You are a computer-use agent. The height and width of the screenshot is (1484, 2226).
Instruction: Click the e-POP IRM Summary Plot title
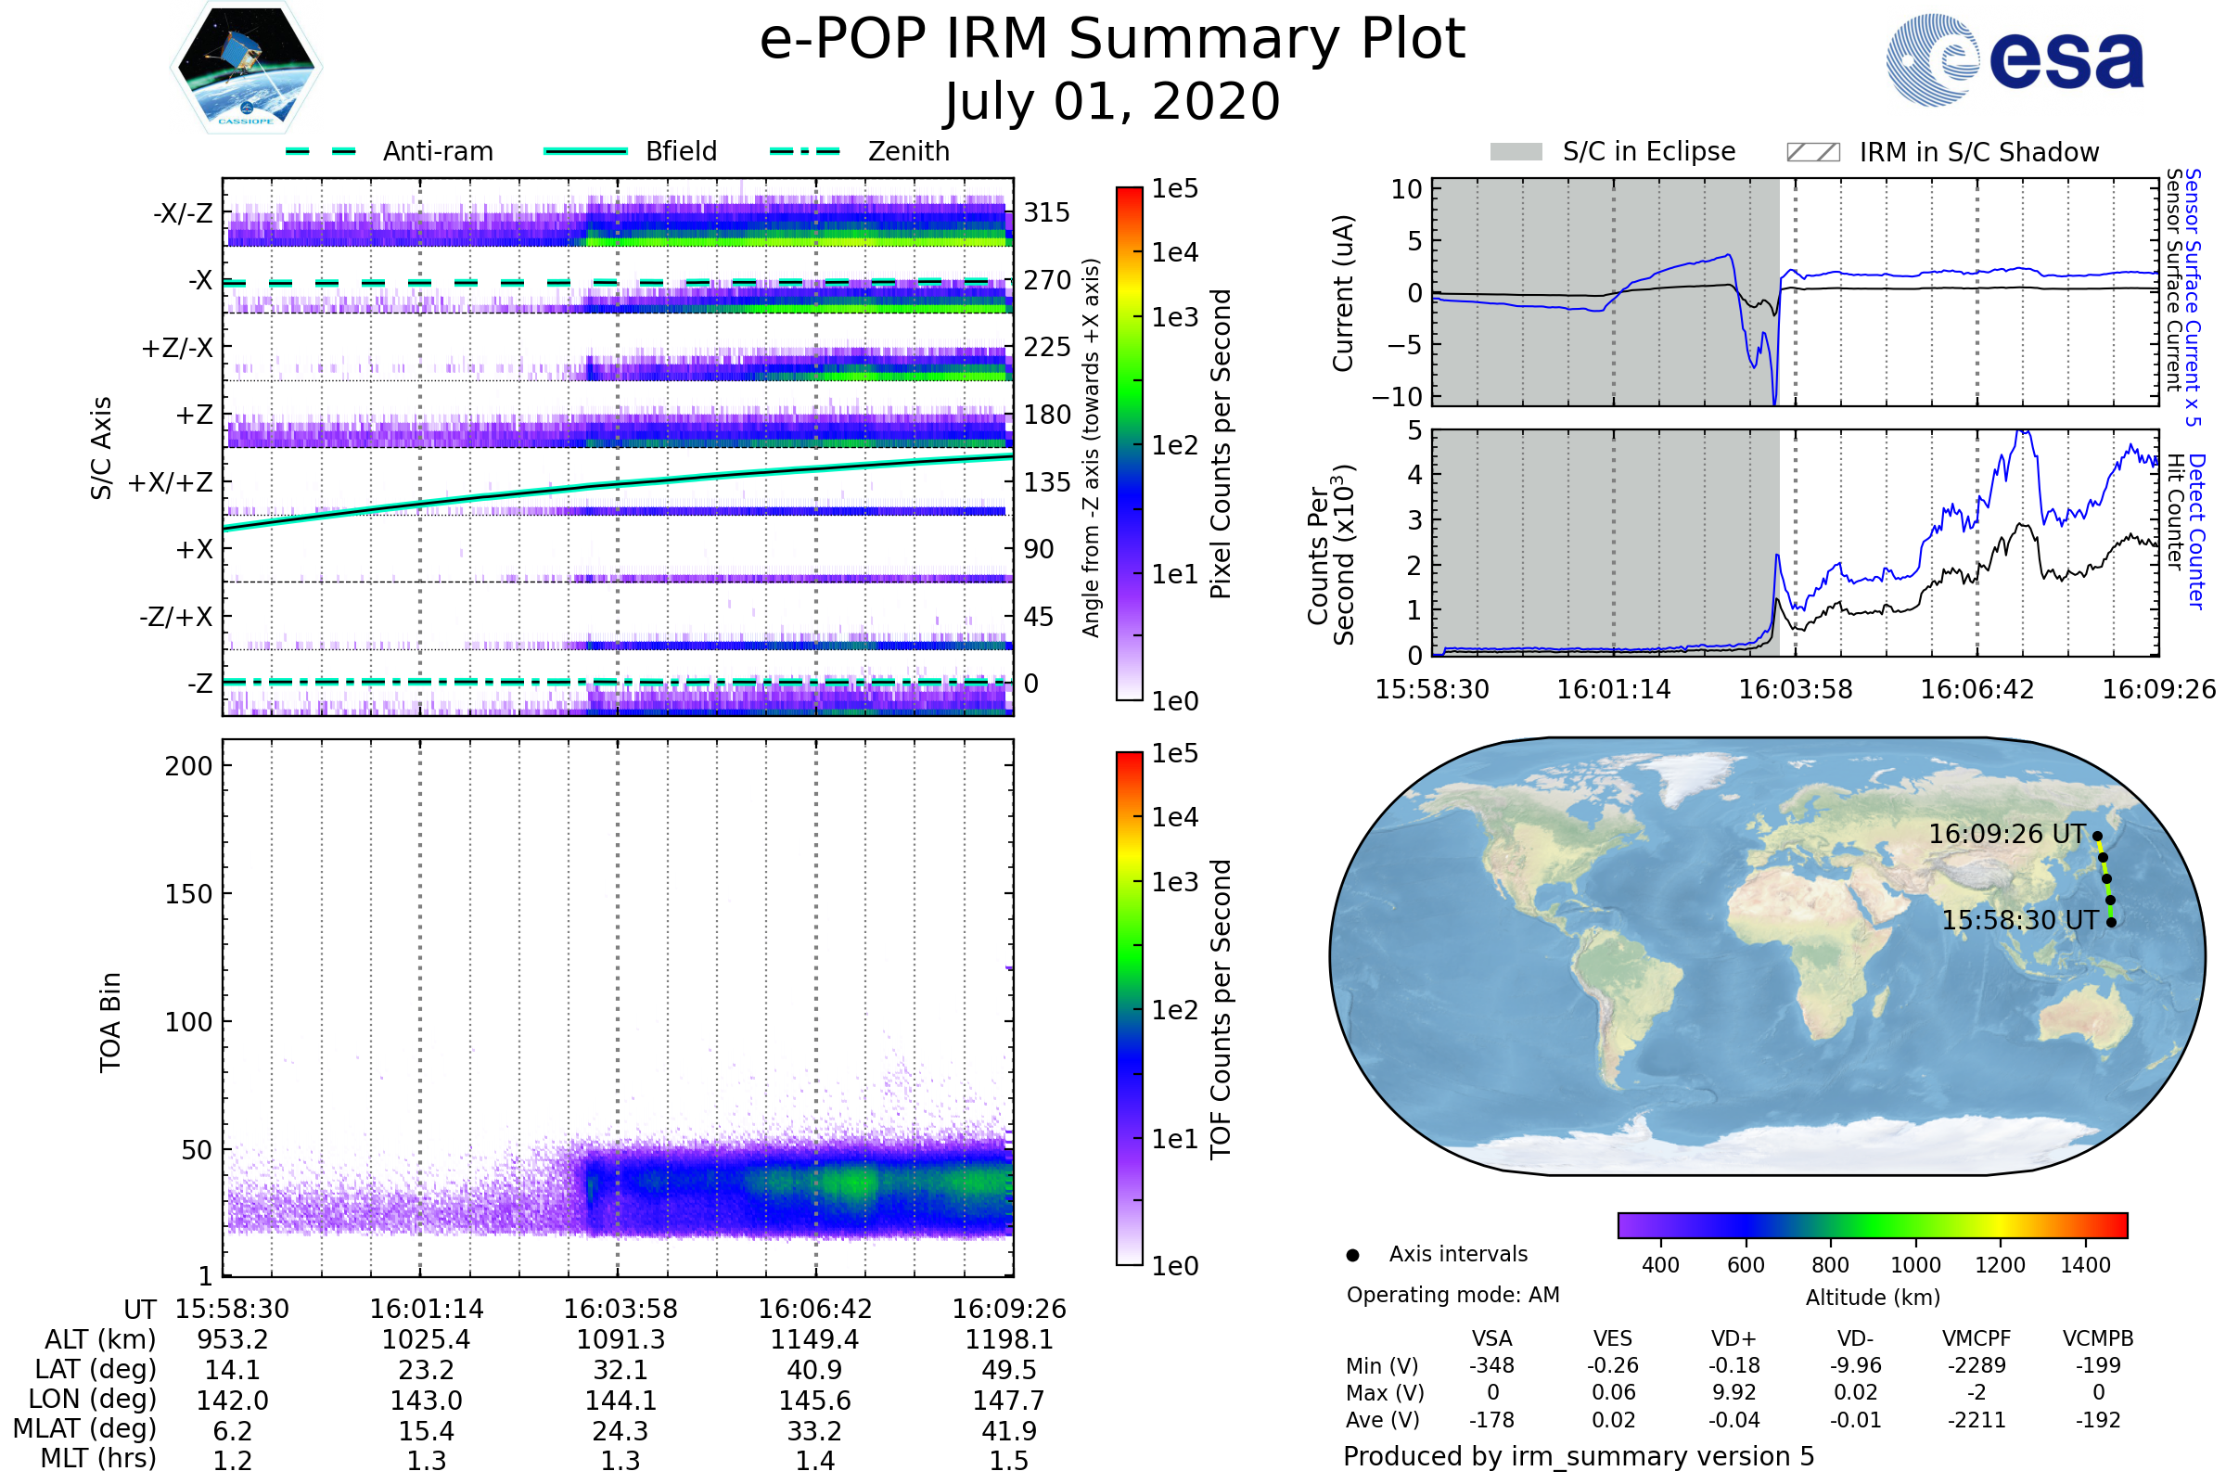click(x=1112, y=40)
